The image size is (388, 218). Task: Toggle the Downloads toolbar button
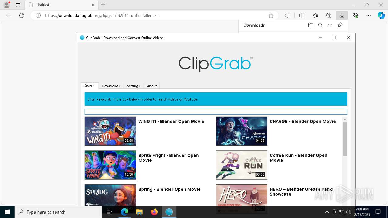(x=342, y=15)
